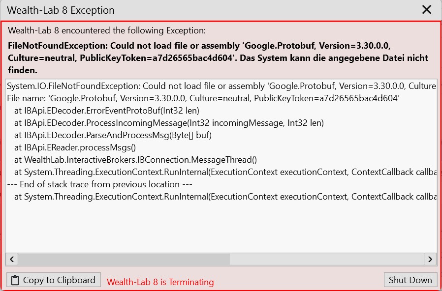The height and width of the screenshot is (291, 442).
Task: Click the clipboard icon beside Copy to Clipboard
Action: pyautogui.click(x=15, y=280)
